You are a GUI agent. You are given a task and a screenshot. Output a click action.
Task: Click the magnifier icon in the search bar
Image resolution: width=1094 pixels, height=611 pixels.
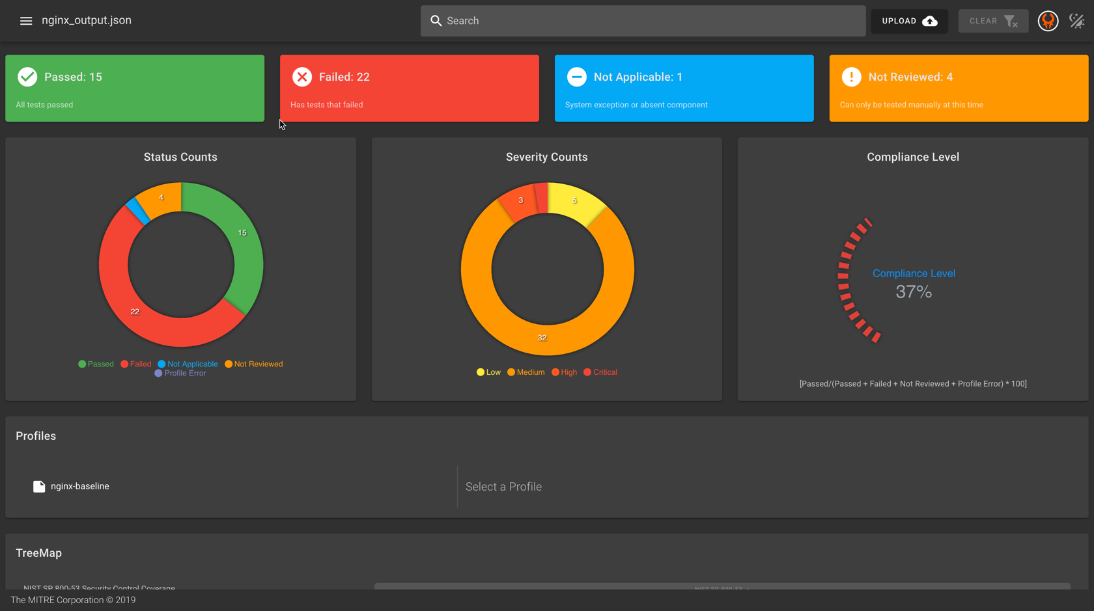tap(436, 21)
